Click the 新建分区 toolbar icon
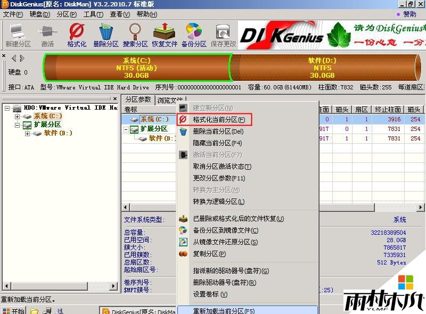The image size is (426, 314). point(18,35)
